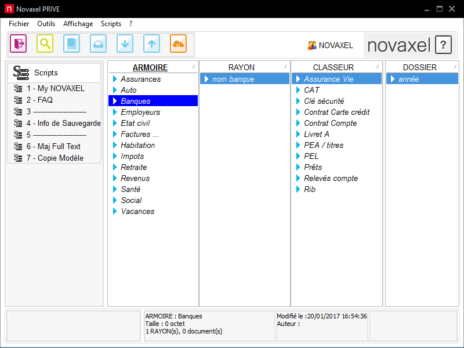Screen dimensions: 464x348
Task: Expand the Auto armoire arrow
Action: [115, 90]
